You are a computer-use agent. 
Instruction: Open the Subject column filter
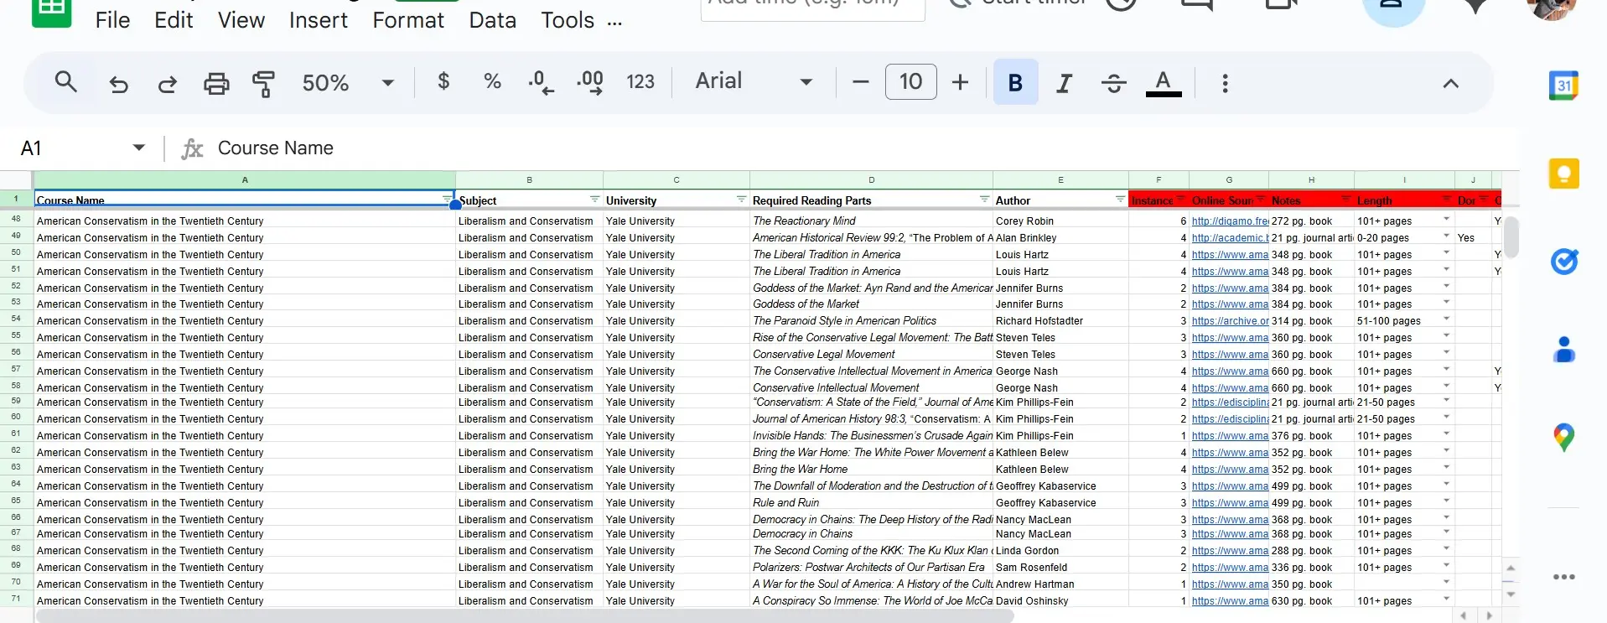click(x=594, y=199)
